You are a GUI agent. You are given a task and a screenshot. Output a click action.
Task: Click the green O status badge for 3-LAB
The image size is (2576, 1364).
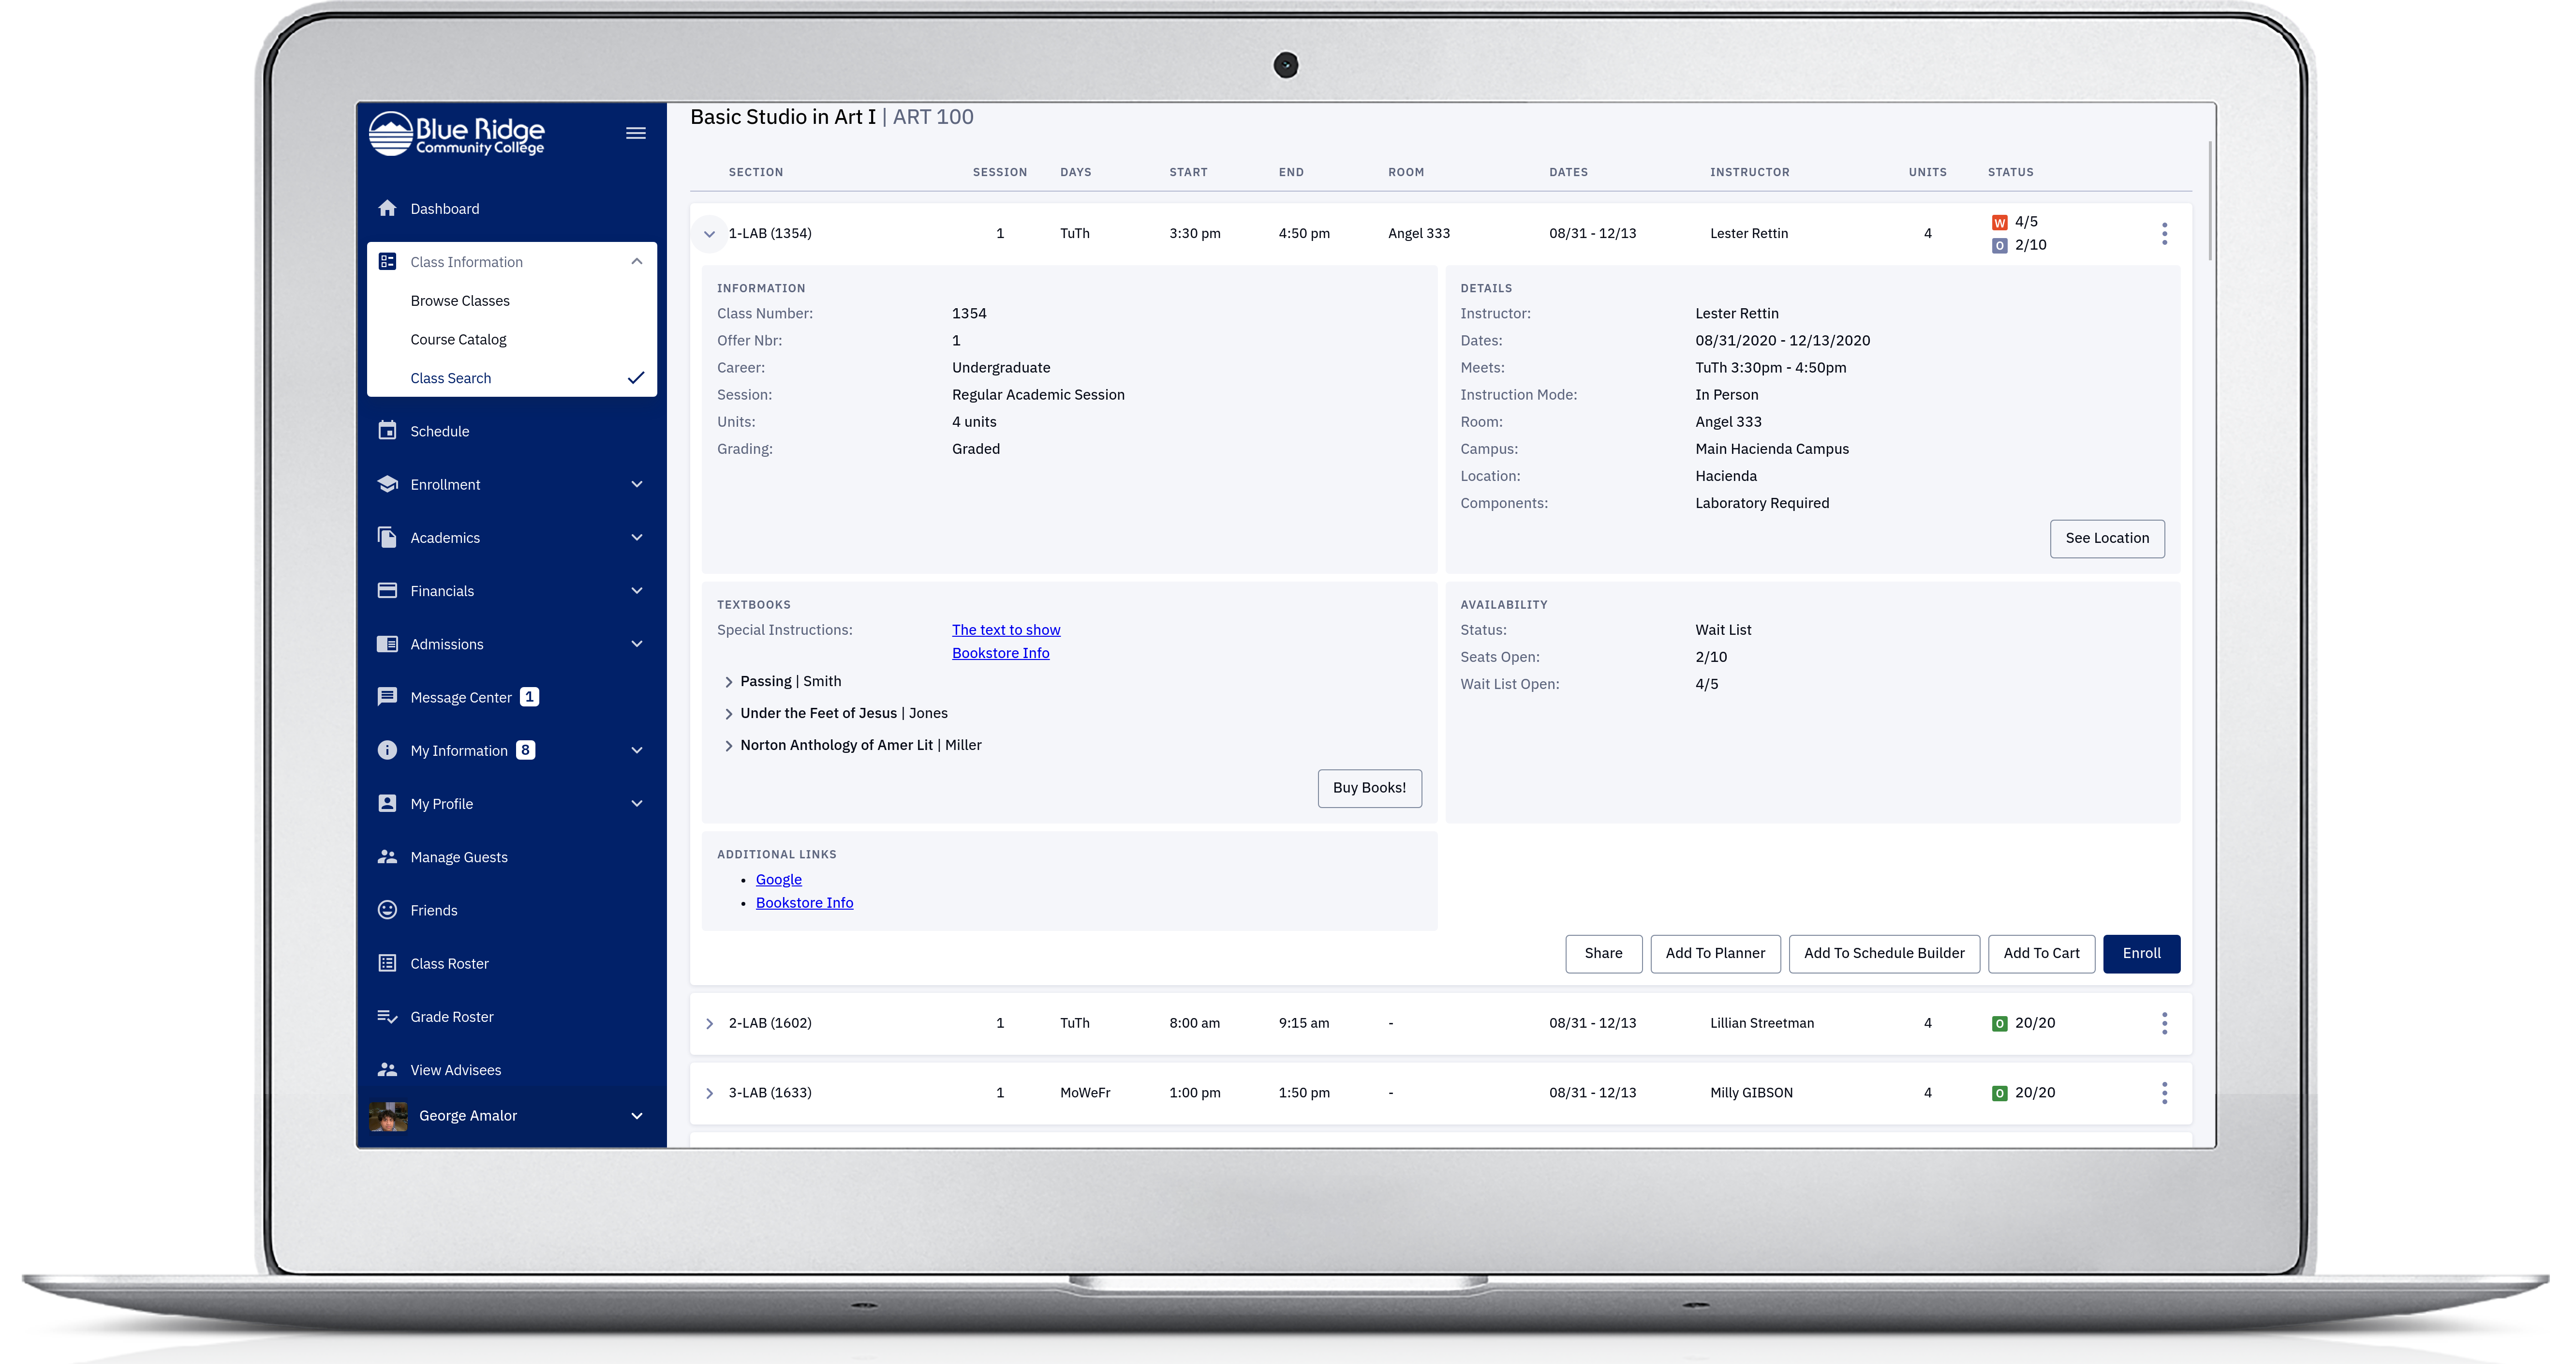[1999, 1094]
